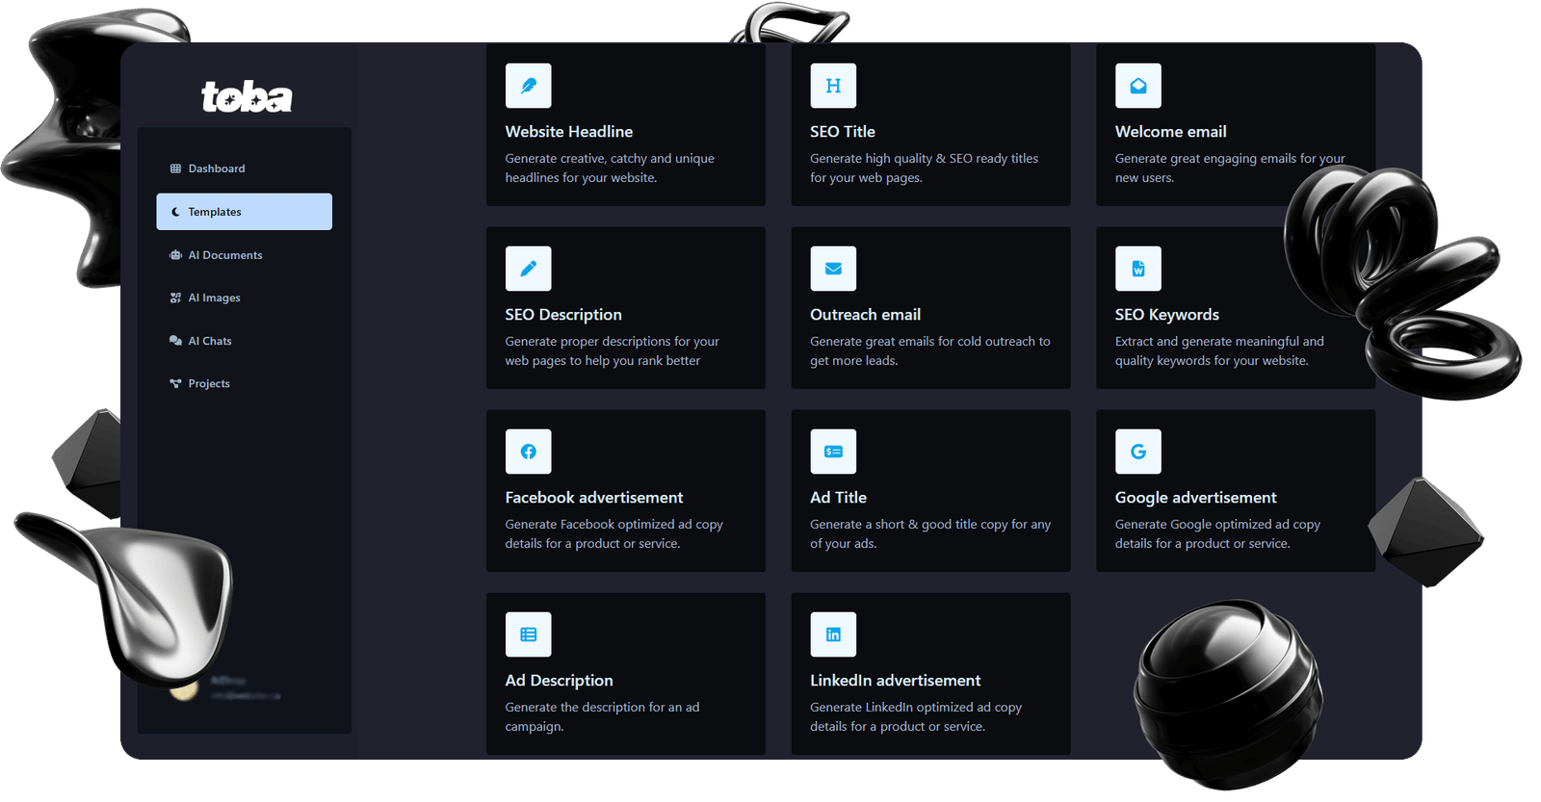Click the toba logo
Viewport: 1541px width, 802px height.
247,97
